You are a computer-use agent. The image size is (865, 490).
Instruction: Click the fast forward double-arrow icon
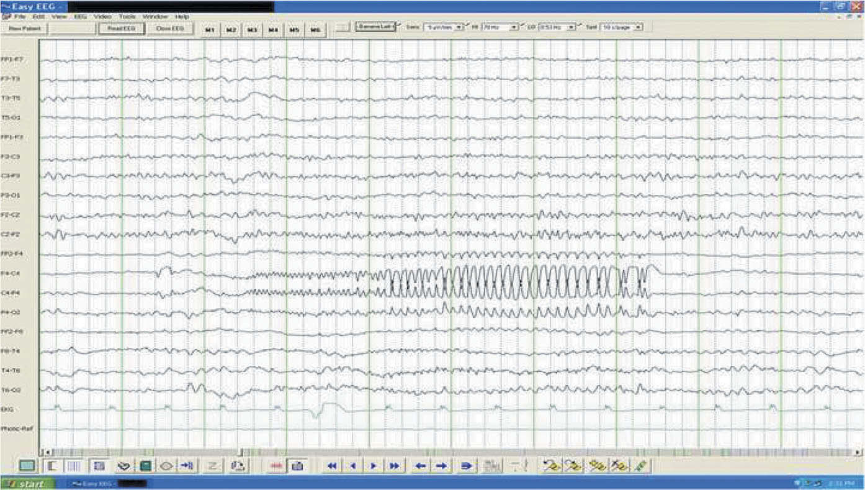tap(393, 466)
